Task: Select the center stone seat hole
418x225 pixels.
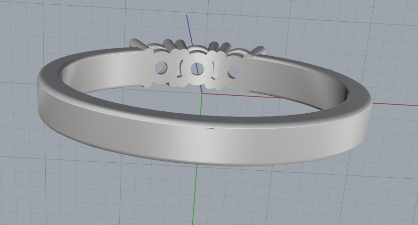Action: pyautogui.click(x=197, y=68)
